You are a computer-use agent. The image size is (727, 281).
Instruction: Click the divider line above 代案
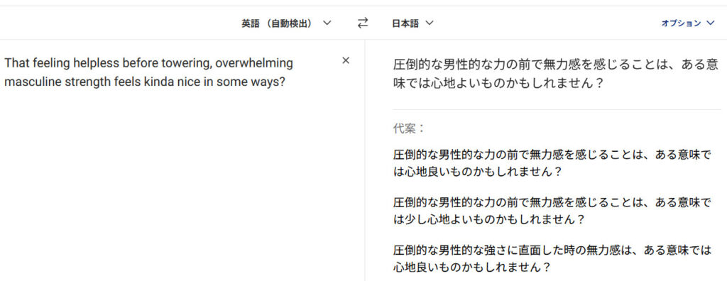coord(557,109)
